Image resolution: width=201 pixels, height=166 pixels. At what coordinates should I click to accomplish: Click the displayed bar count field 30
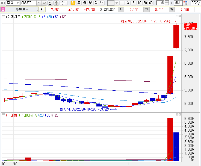[161, 3]
